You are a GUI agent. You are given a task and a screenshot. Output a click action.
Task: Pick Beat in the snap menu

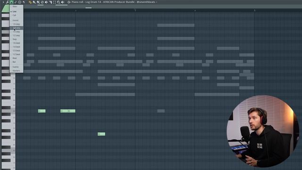(x=17, y=58)
